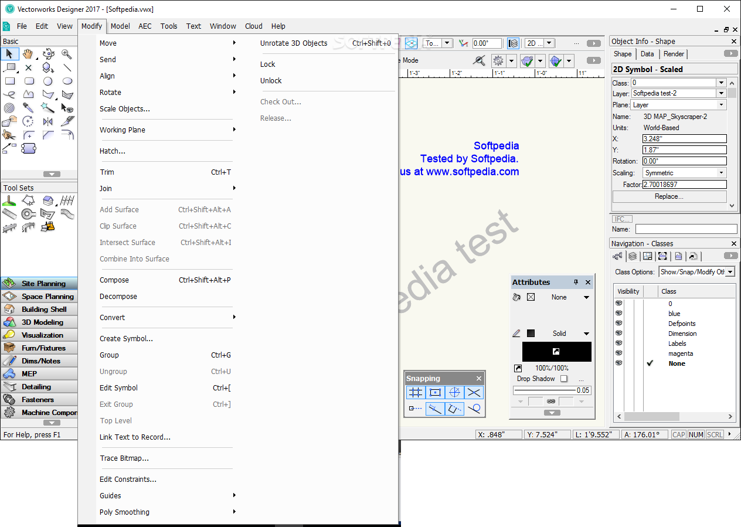Click the pin icon on Attributes palette

tap(576, 282)
